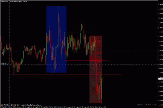The width and height of the screenshot is (163, 108).
Task: Click the 30 Aug 23:50 time label
Action: pyautogui.click(x=12, y=107)
